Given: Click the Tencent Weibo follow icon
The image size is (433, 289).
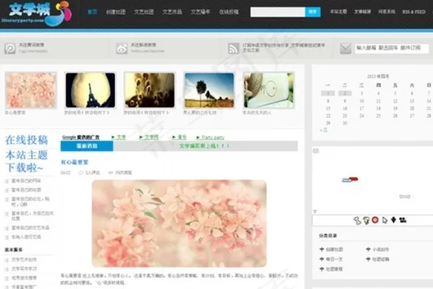Looking at the screenshot, I should [10, 48].
